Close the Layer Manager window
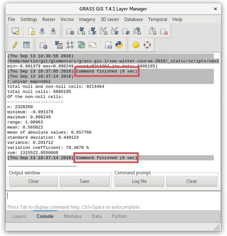The image size is (227, 236). coord(215,9)
